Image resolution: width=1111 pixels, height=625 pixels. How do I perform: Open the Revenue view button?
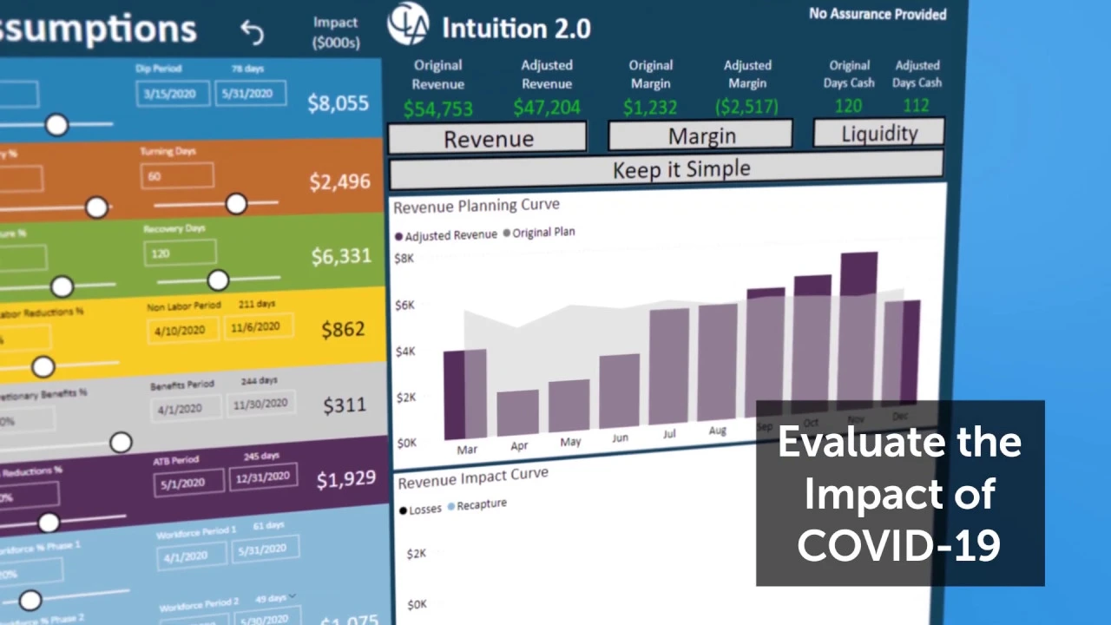click(x=488, y=139)
